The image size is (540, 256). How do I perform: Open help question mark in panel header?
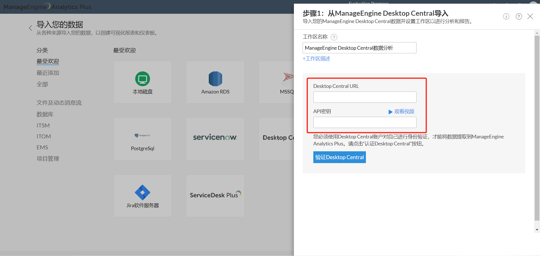click(x=519, y=17)
